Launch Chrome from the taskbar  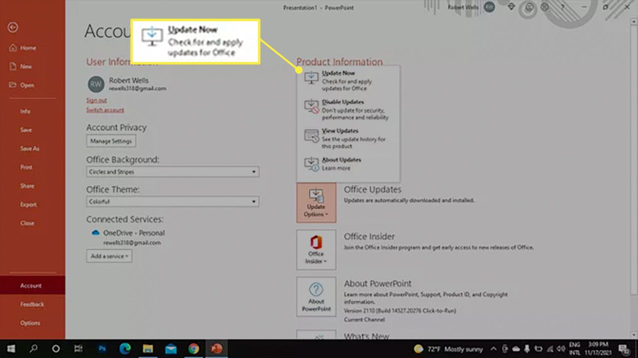pos(193,349)
